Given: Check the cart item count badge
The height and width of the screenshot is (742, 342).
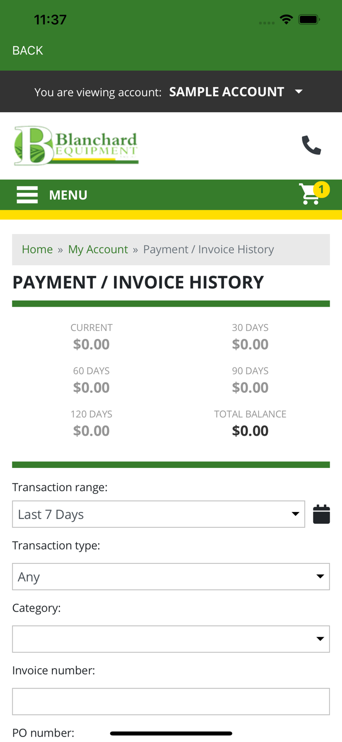Looking at the screenshot, I should click(322, 189).
